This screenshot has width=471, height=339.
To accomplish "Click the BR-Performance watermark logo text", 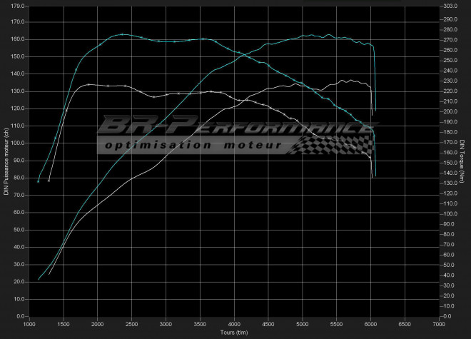I will (228, 128).
